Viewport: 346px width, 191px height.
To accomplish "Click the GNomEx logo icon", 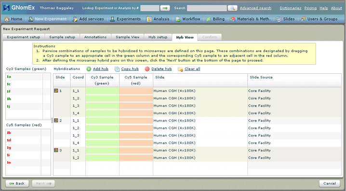I will 6,8.
